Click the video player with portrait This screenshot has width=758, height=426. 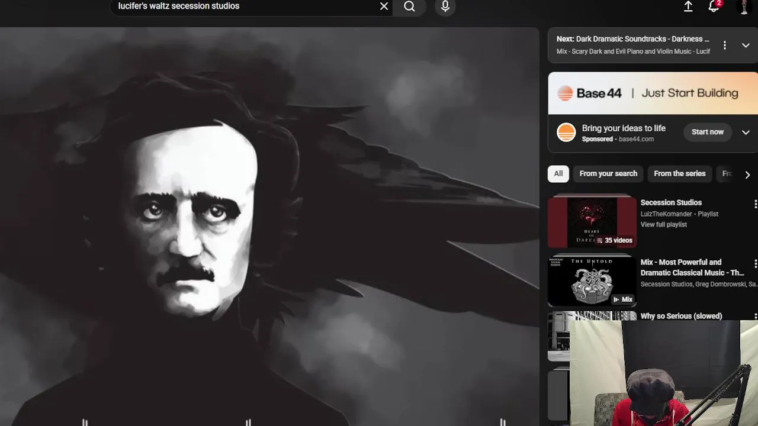coord(269,227)
